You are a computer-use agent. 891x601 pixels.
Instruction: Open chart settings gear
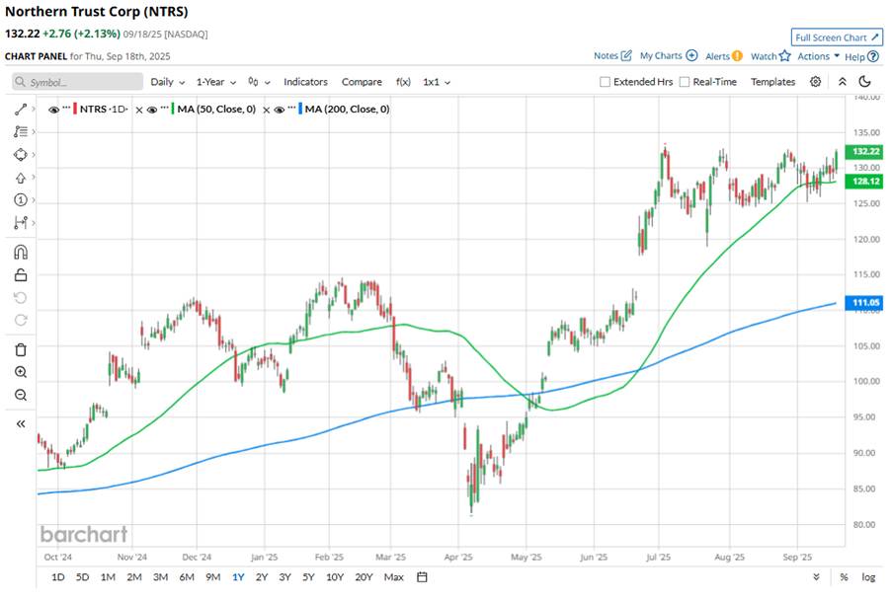(815, 82)
